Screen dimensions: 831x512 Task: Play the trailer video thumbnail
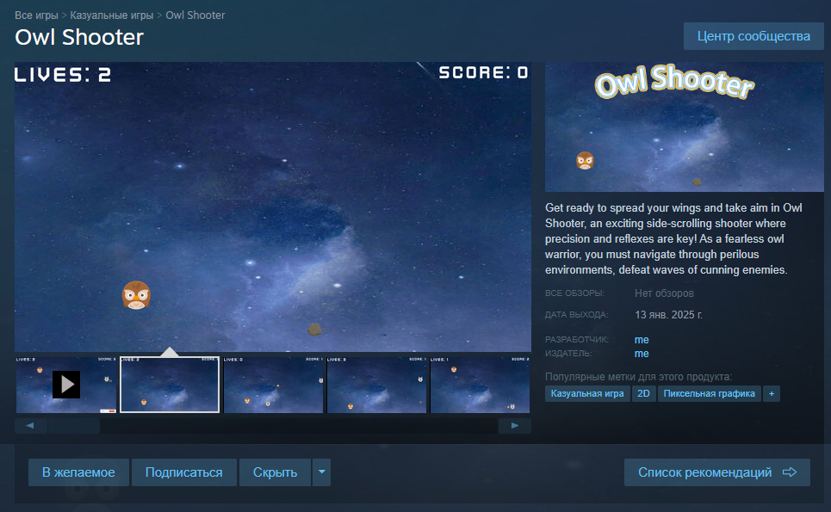click(x=66, y=385)
